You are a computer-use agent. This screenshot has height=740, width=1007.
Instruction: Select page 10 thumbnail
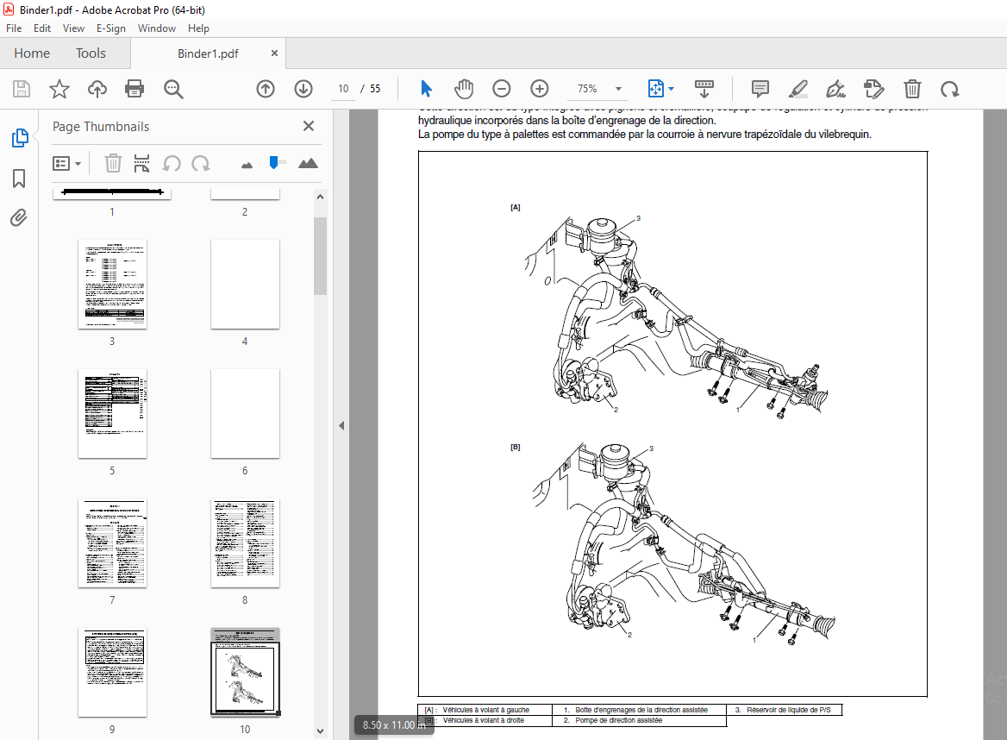click(x=246, y=672)
